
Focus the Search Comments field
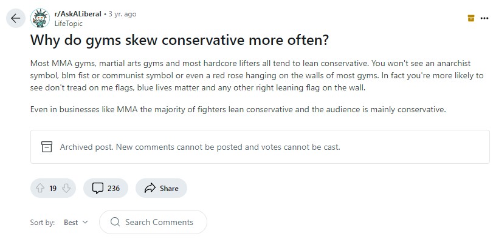coord(153,222)
